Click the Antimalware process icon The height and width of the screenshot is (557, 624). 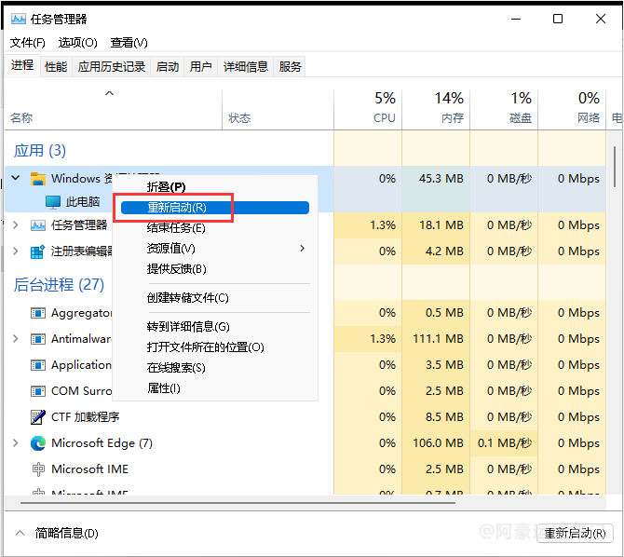click(x=38, y=339)
